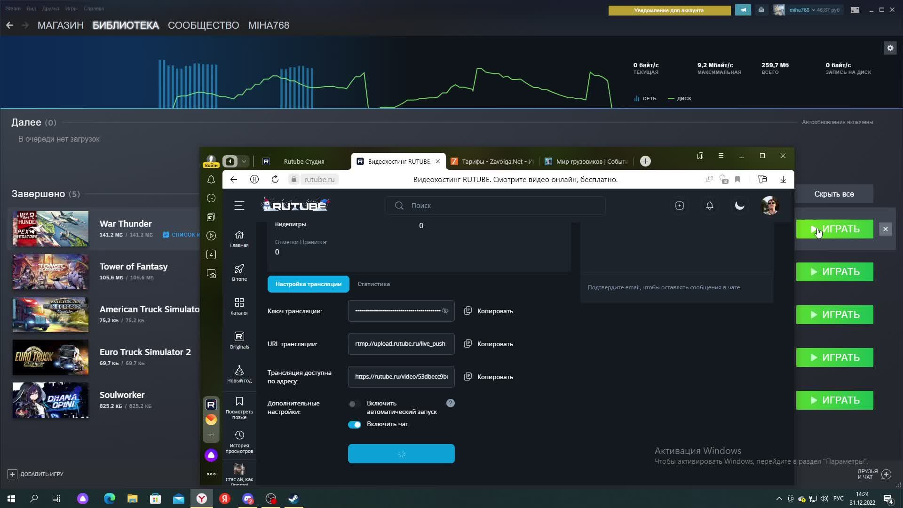Enable automatic launch toggle
This screenshot has width=903, height=508.
(x=354, y=404)
